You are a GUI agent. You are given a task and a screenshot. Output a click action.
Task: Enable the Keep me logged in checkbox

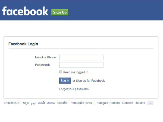(61, 72)
